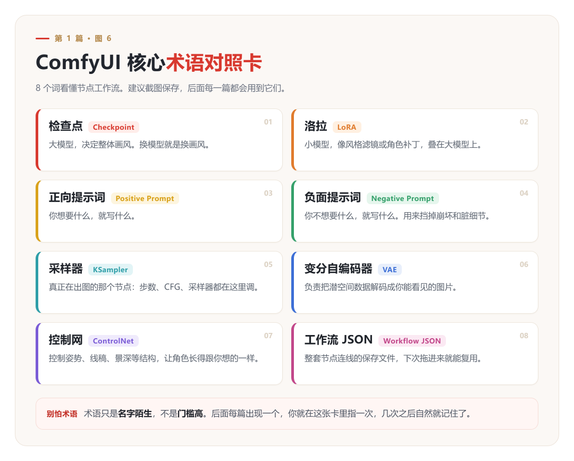Click the pink 'Workflow JSON' tag
574x461 pixels.
(x=412, y=341)
